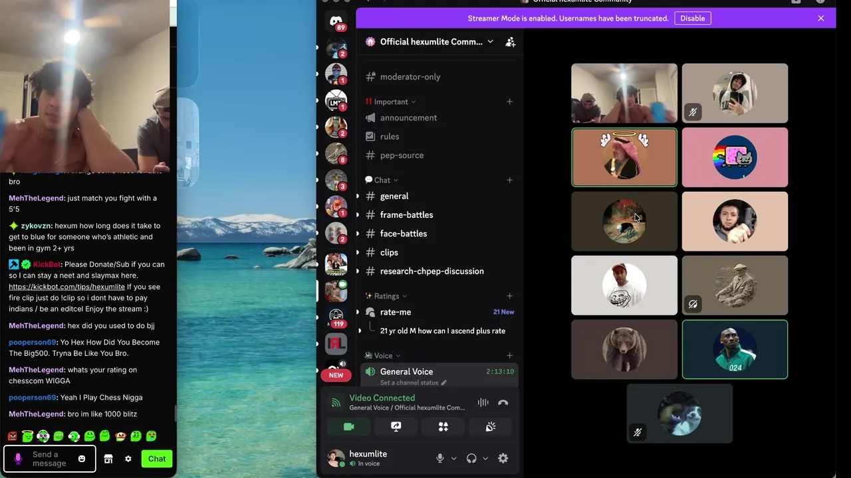Screen dimensions: 851x478
Task: Open the server icon with badge 8
Action: point(336,153)
